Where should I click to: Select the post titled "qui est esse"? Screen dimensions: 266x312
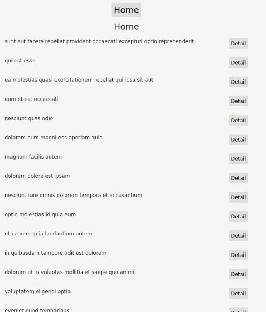[x=20, y=60]
